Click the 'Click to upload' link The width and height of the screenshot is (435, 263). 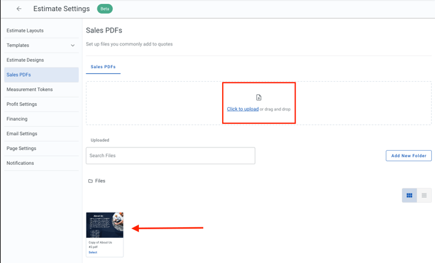243,109
